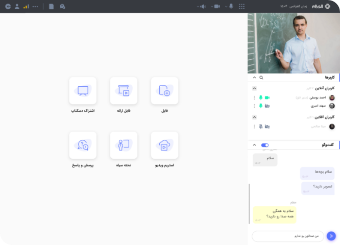
Task: Select the فایل add file card
Action: (164, 91)
